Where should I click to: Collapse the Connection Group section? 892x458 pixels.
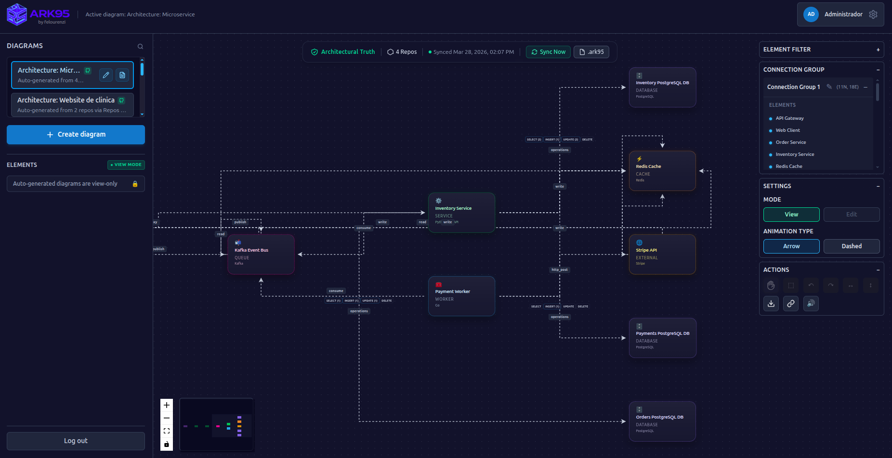(879, 69)
